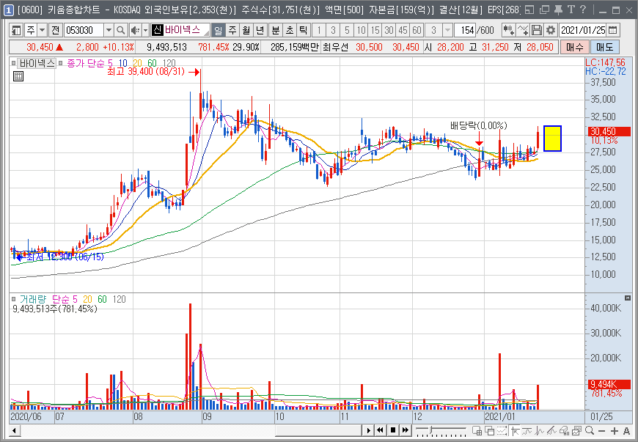The height and width of the screenshot is (442, 638).
Task: Open the calendar date picker icon
Action: point(613,30)
